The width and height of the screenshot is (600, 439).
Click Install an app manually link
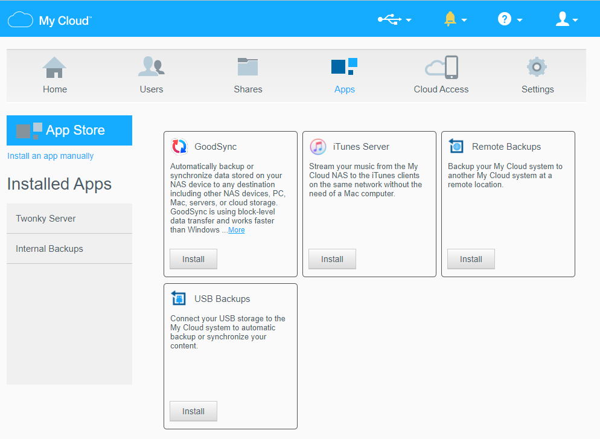[x=50, y=156]
